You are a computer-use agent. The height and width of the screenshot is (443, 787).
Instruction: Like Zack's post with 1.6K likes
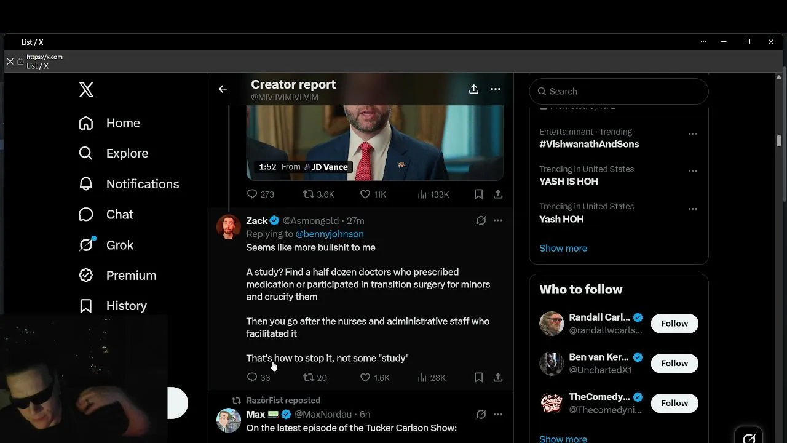(374, 378)
